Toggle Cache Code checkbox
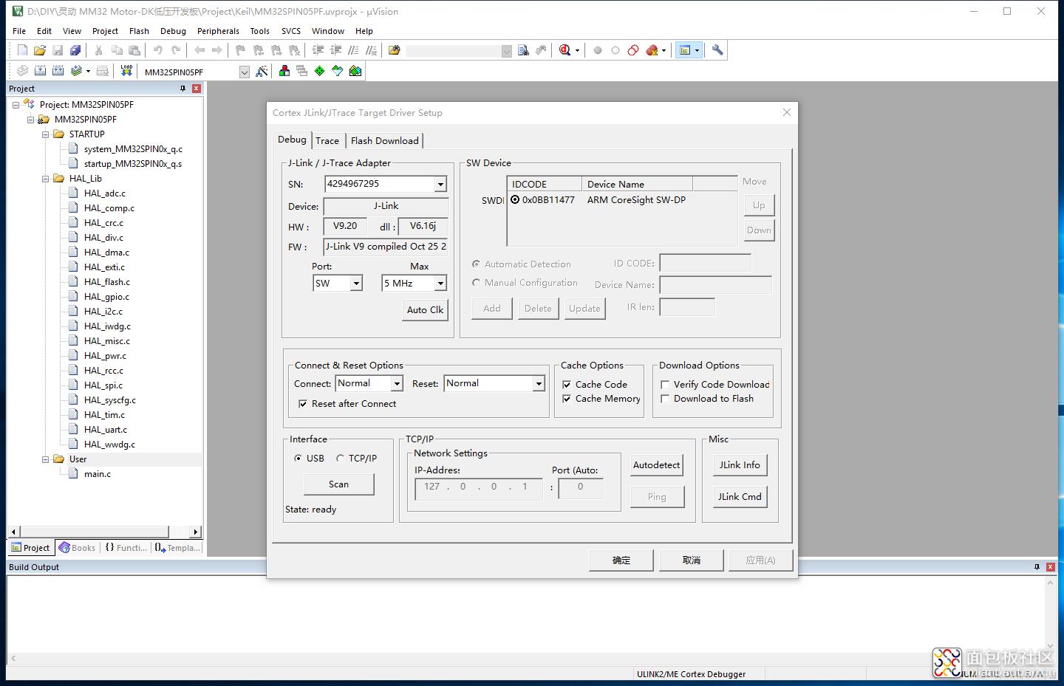Image resolution: width=1064 pixels, height=686 pixels. click(x=567, y=385)
